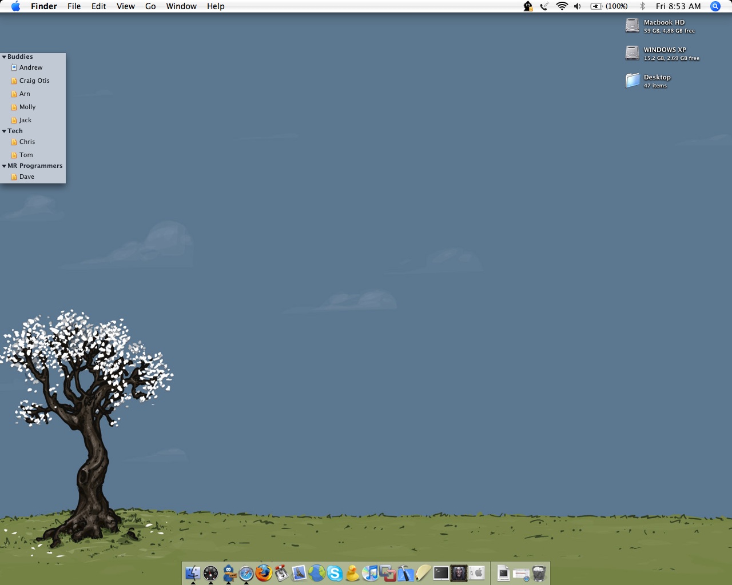Click the Bluetooth menu bar icon
The image size is (732, 585).
click(642, 6)
